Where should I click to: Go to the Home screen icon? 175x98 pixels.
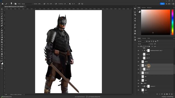(x=2, y=4)
